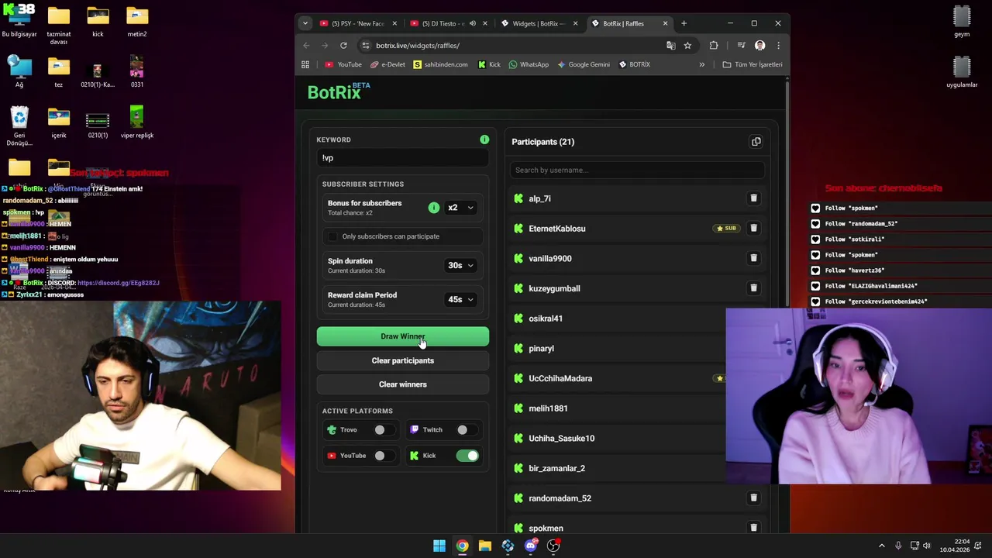
Task: Enable the YouTube platform switch
Action: (383, 456)
